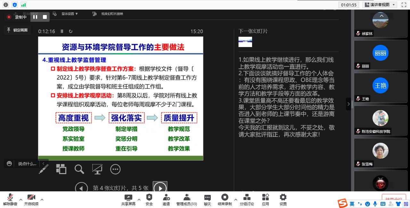Open the 显示设置 dropdown menu
This screenshot has height=208, width=410.
tap(70, 14)
